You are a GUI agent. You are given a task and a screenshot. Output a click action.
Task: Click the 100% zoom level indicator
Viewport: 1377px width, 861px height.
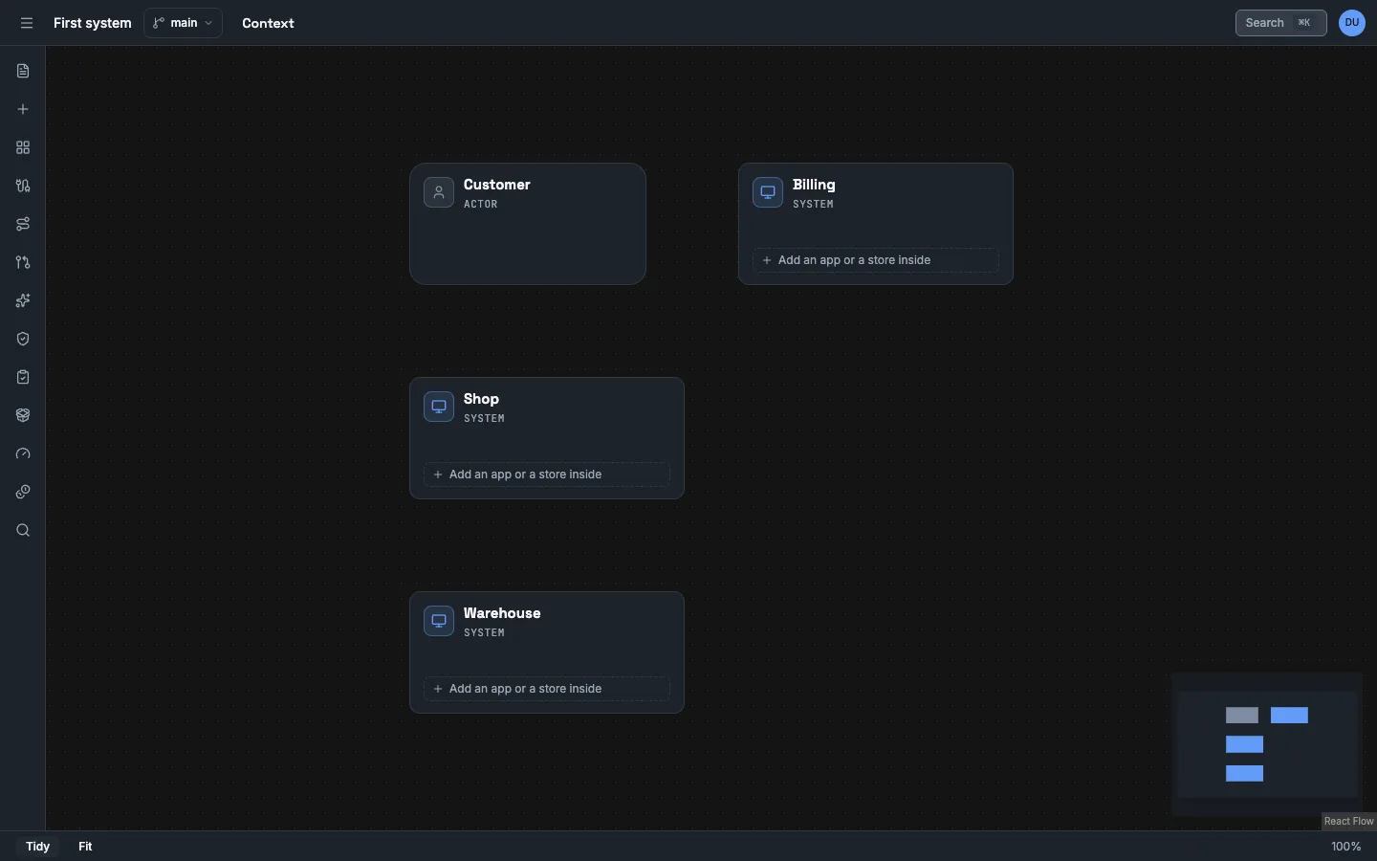1346,847
